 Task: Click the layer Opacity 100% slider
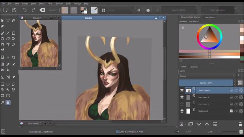point(206,83)
